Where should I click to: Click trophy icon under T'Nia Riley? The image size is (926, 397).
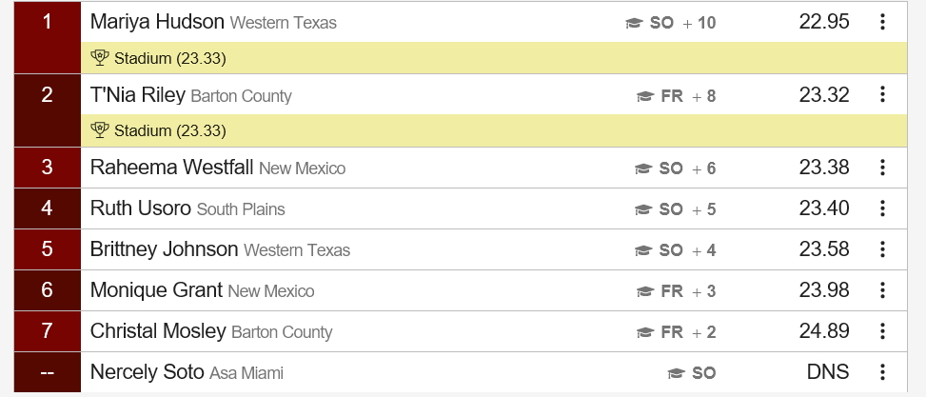coord(100,129)
